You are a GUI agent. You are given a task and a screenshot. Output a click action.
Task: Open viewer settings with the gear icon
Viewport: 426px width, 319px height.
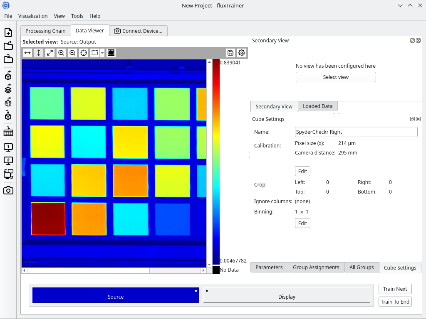[x=242, y=53]
